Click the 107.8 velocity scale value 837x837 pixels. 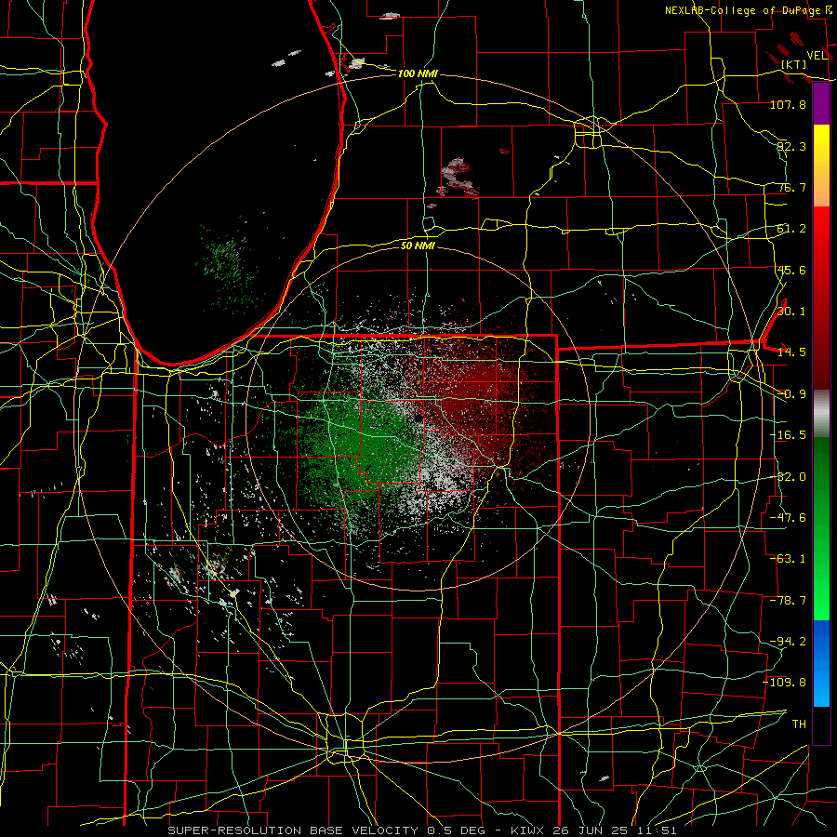788,104
